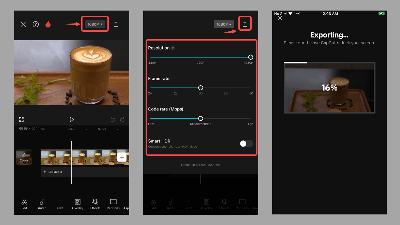Select the Text tool

click(60, 204)
